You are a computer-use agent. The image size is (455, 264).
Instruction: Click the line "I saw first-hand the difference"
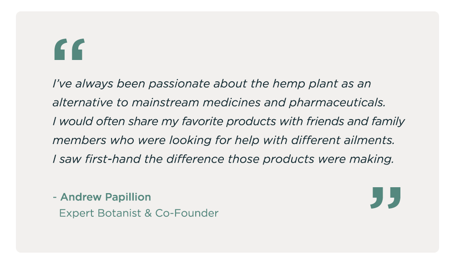point(223,159)
